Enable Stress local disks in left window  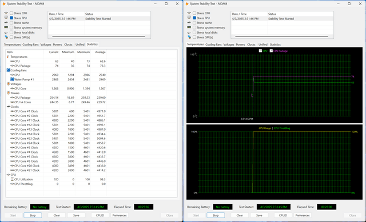click(11, 33)
